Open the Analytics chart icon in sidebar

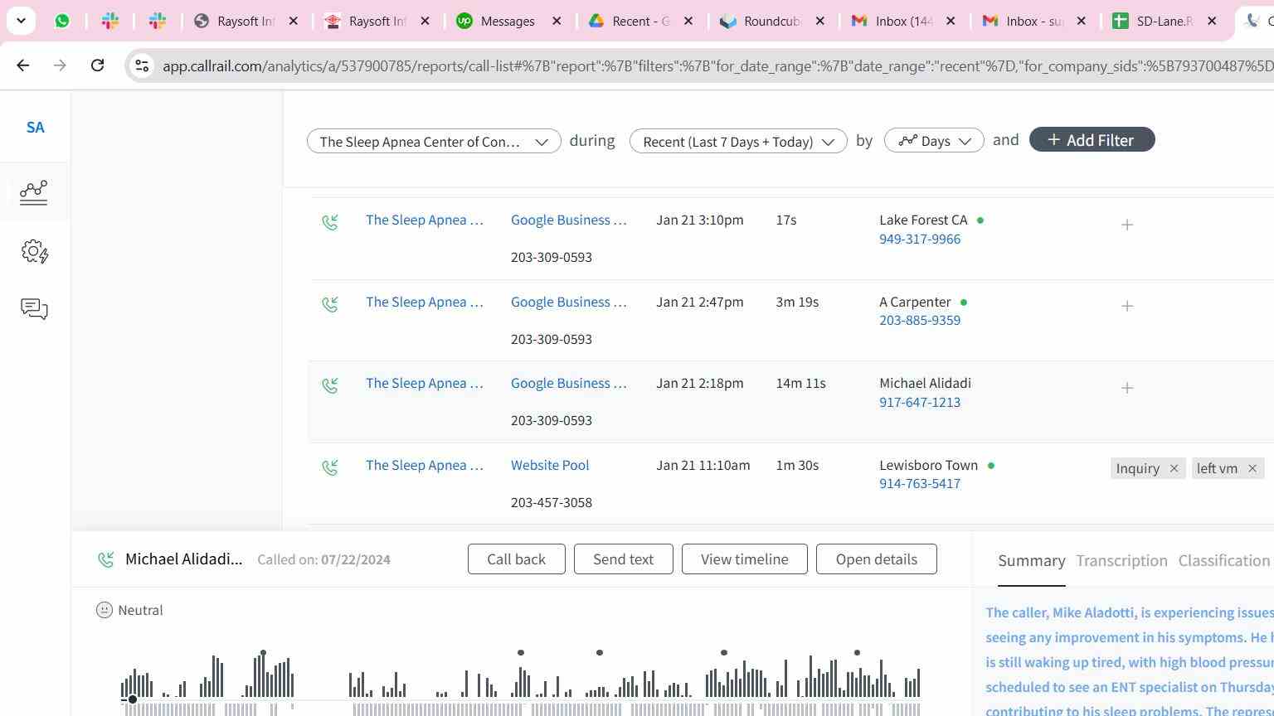(34, 192)
